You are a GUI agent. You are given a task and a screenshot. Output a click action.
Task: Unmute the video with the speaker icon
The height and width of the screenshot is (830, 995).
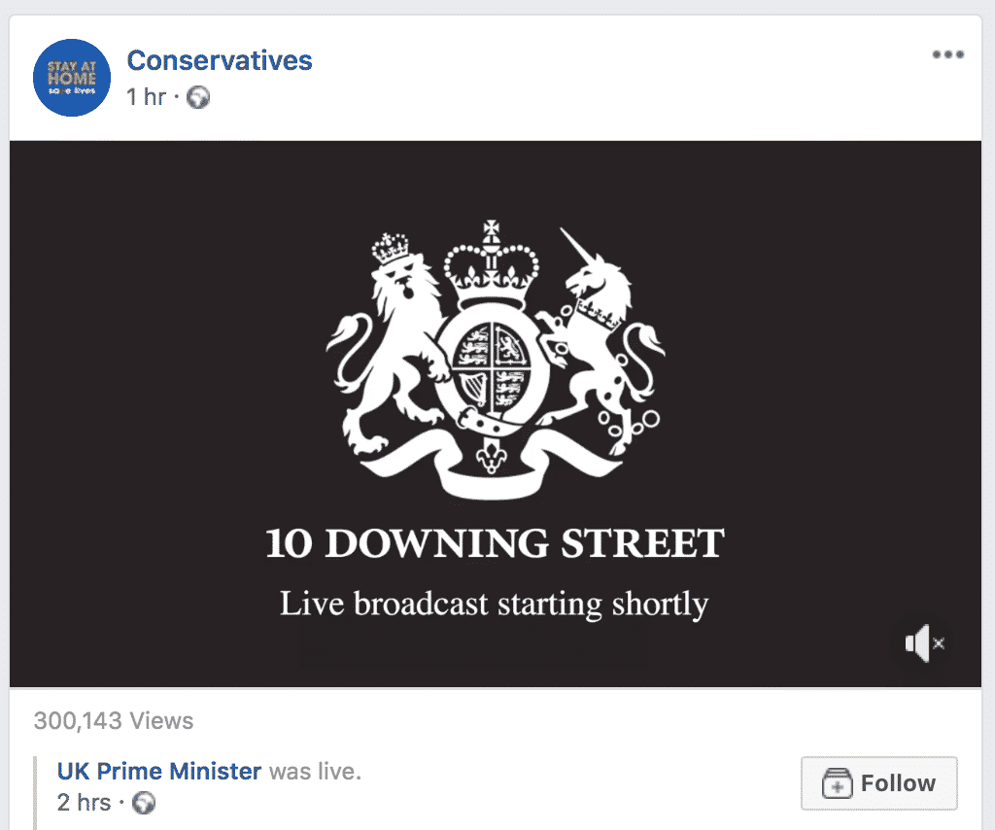(x=925, y=642)
